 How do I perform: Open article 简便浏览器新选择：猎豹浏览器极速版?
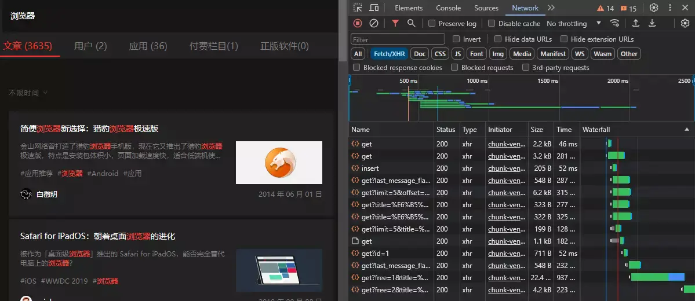click(x=89, y=129)
